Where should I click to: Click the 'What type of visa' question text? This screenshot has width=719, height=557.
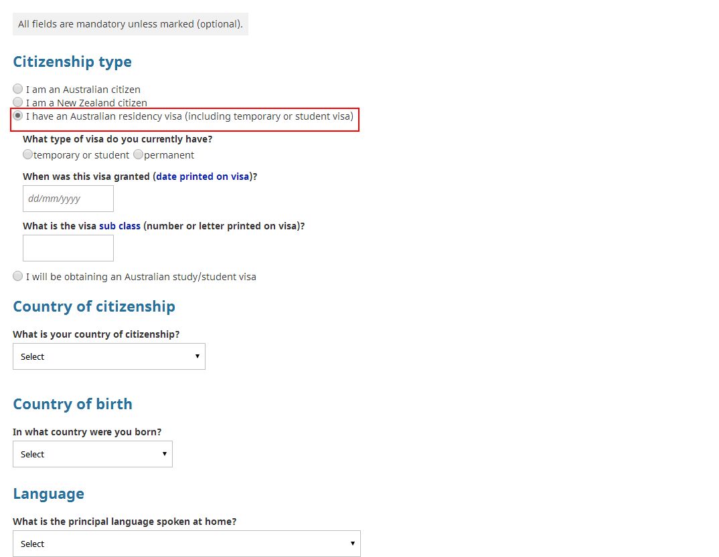pyautogui.click(x=118, y=139)
